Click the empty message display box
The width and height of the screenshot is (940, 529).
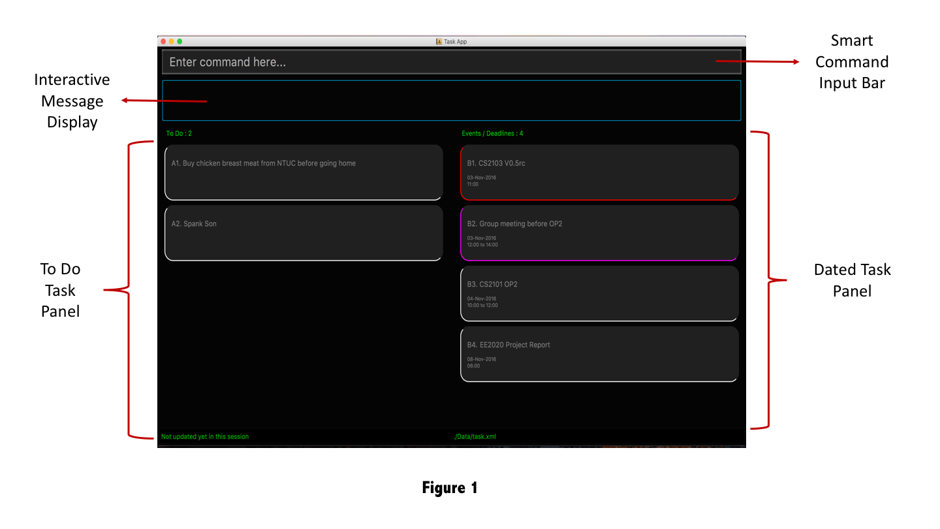tap(452, 101)
